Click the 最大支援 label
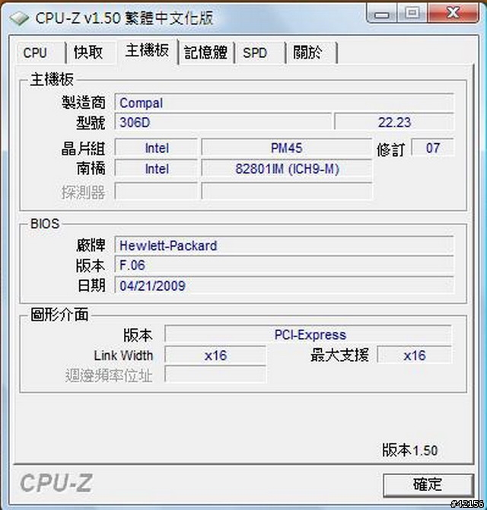Viewport: 487px width, 510px height. coord(339,355)
